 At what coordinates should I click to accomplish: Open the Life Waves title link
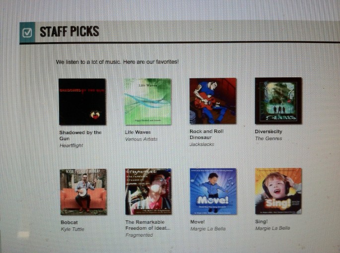point(137,132)
